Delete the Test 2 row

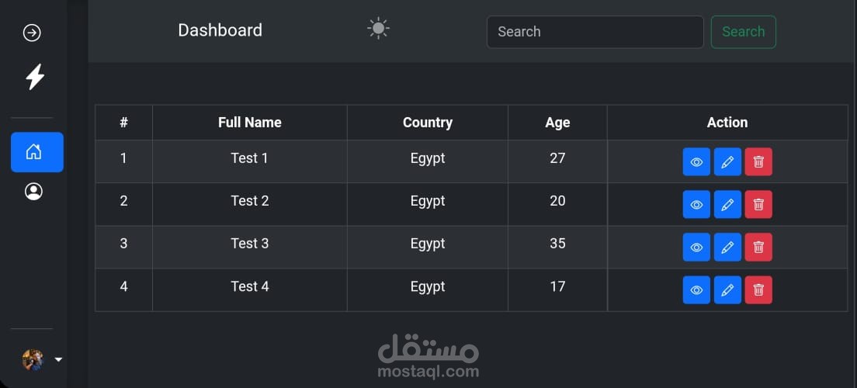click(758, 205)
